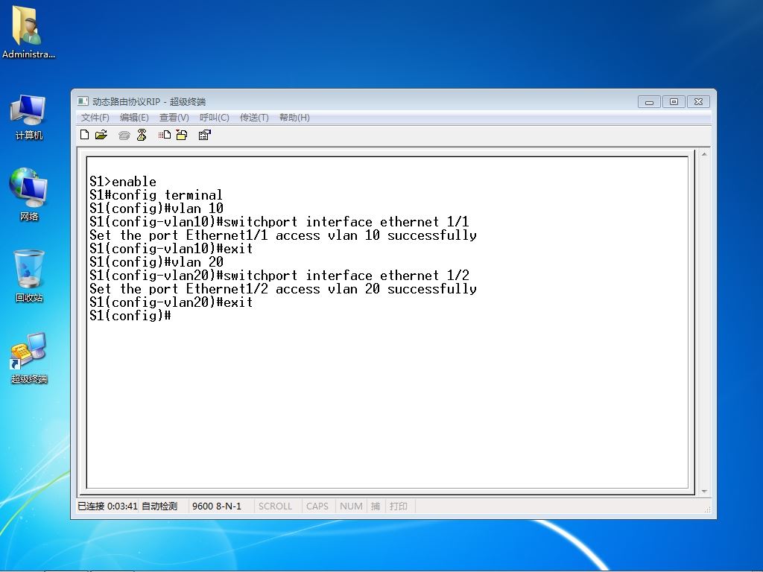Open the 传送(T) menu

click(x=254, y=117)
